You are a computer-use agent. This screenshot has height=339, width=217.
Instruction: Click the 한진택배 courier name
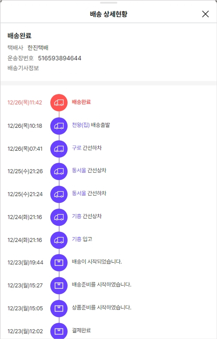coord(38,48)
